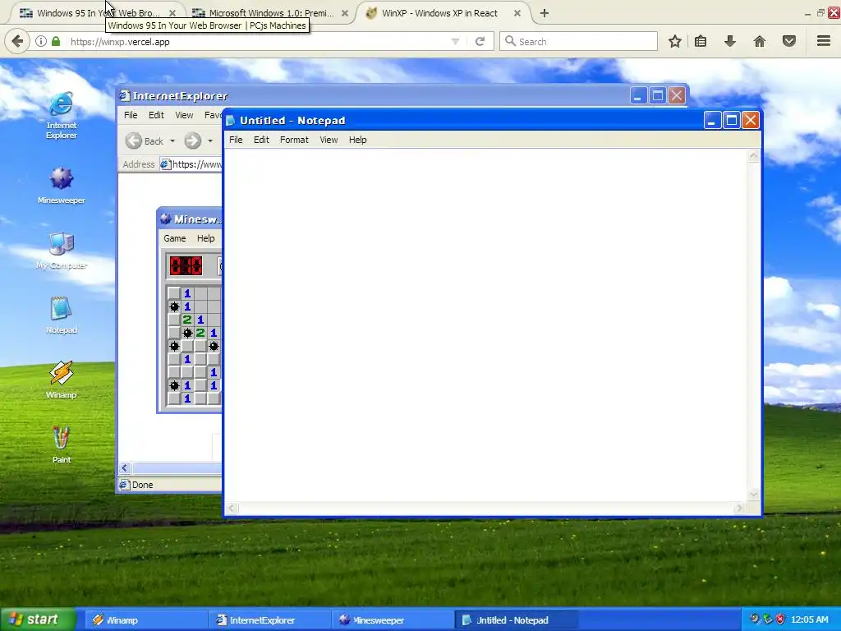Image resolution: width=841 pixels, height=631 pixels.
Task: Close the Microsoft Windows 1.0 tab
Action: click(345, 13)
